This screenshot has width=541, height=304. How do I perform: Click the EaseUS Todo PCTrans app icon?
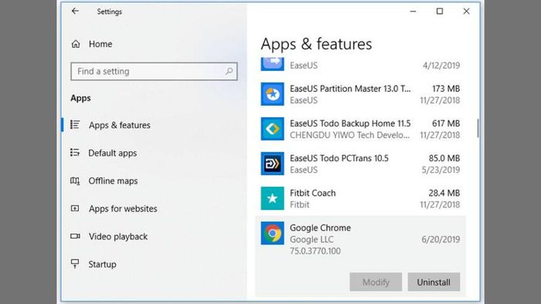(272, 164)
